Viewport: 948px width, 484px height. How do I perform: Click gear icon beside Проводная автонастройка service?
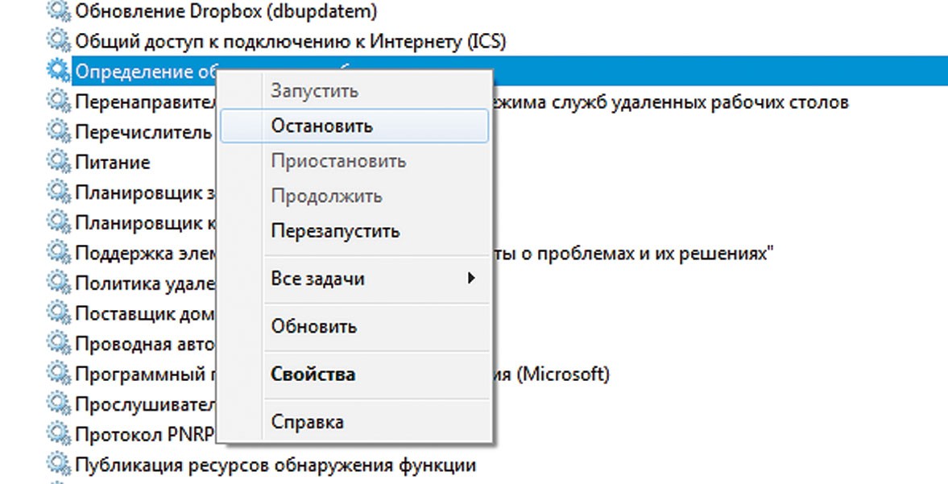58,344
